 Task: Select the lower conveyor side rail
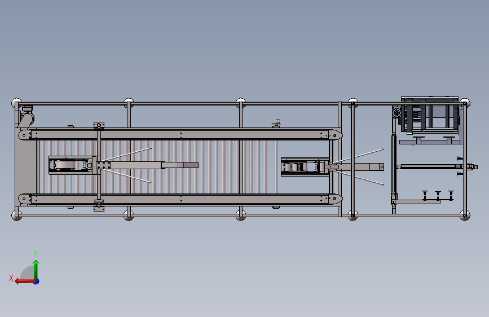pos(180,199)
